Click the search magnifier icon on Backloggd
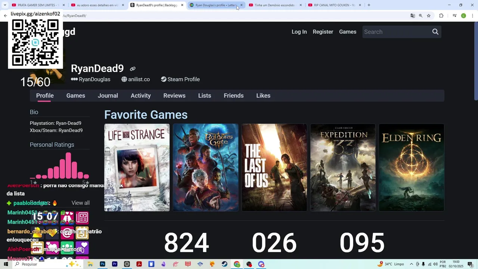The height and width of the screenshot is (269, 478). coord(435,32)
